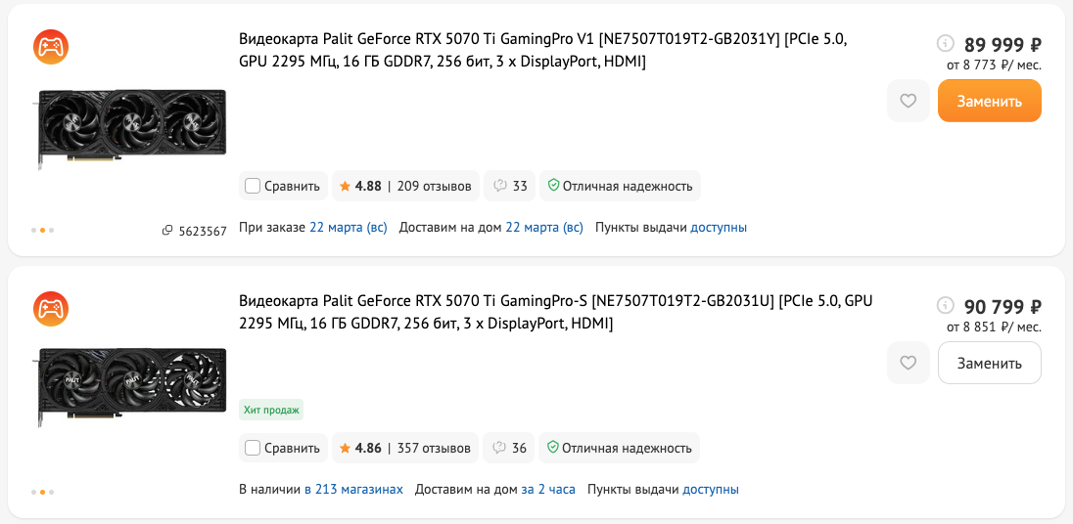Open price info icon next to 89 999 ₽

[x=945, y=43]
